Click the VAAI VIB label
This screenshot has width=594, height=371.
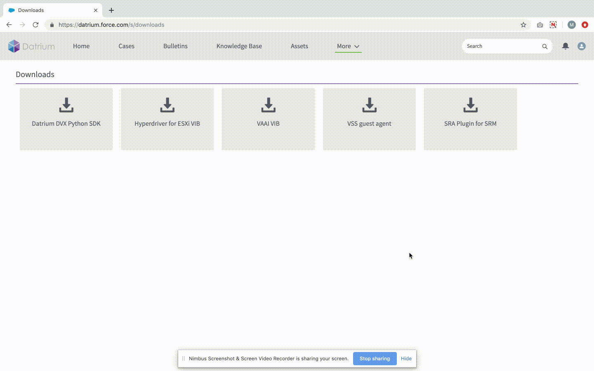pyautogui.click(x=268, y=124)
